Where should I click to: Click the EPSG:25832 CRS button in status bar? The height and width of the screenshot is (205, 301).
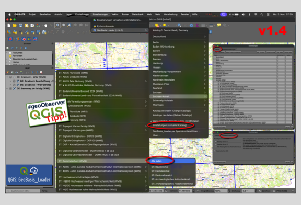(x=280, y=191)
